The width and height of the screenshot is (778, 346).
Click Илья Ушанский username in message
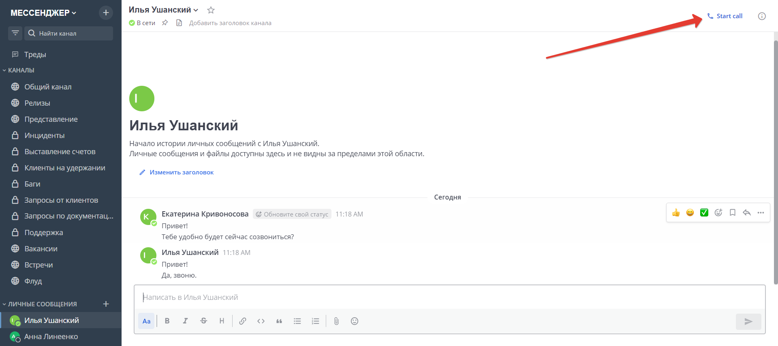coord(190,253)
